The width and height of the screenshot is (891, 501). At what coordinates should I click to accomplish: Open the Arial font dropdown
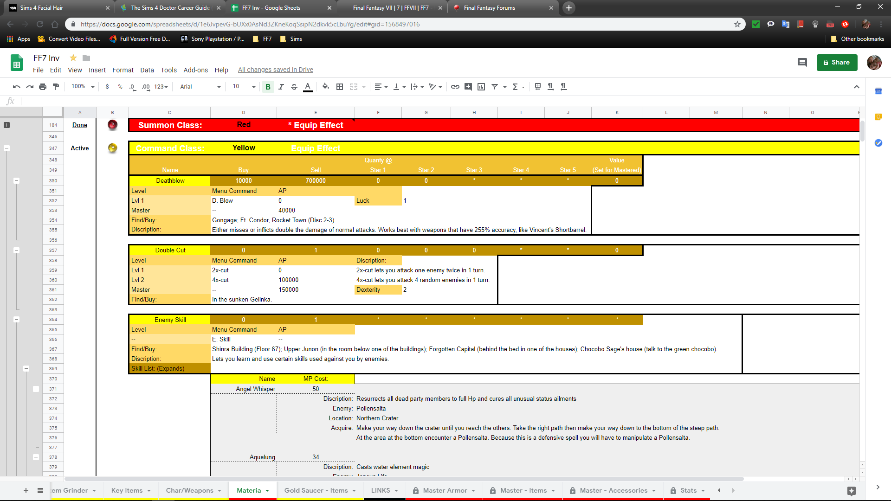(200, 87)
